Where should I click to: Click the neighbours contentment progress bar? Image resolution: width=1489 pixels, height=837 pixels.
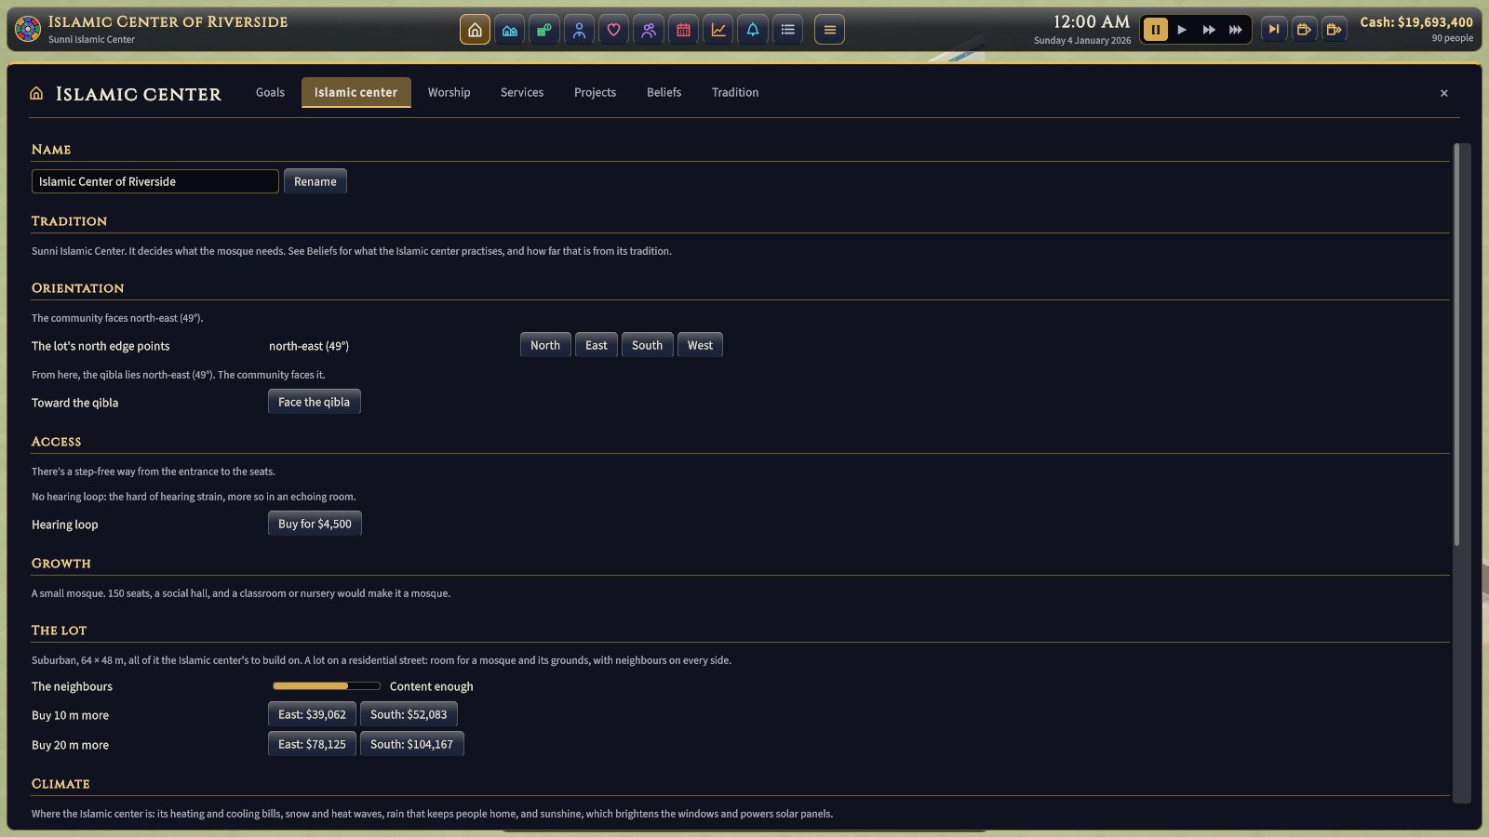[327, 686]
